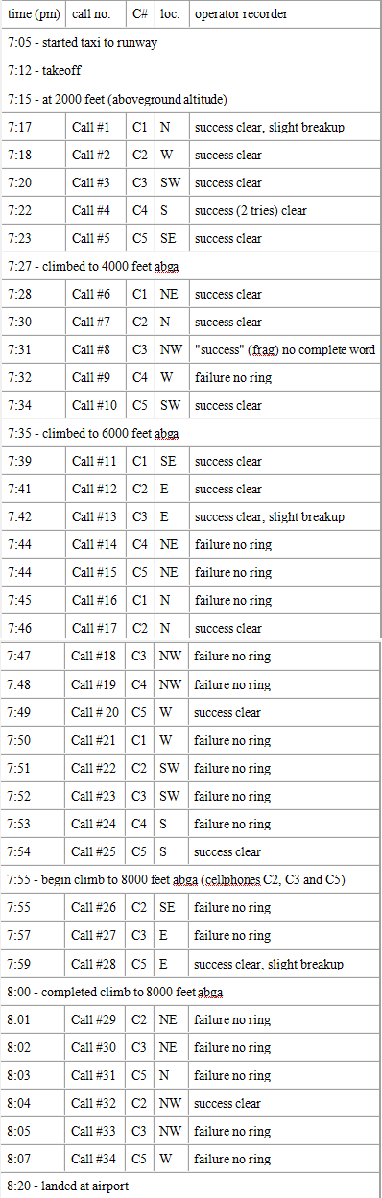Click the 'time (pm)' header cell
This screenshot has width=382, height=1198.
coord(34,14)
